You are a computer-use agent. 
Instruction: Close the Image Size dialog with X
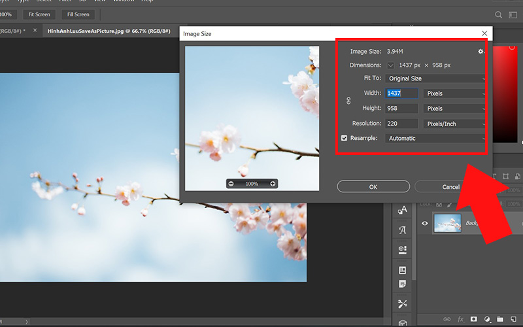coord(484,33)
